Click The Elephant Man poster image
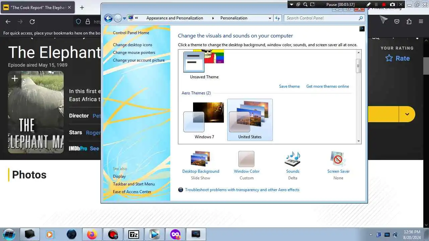 click(36, 112)
